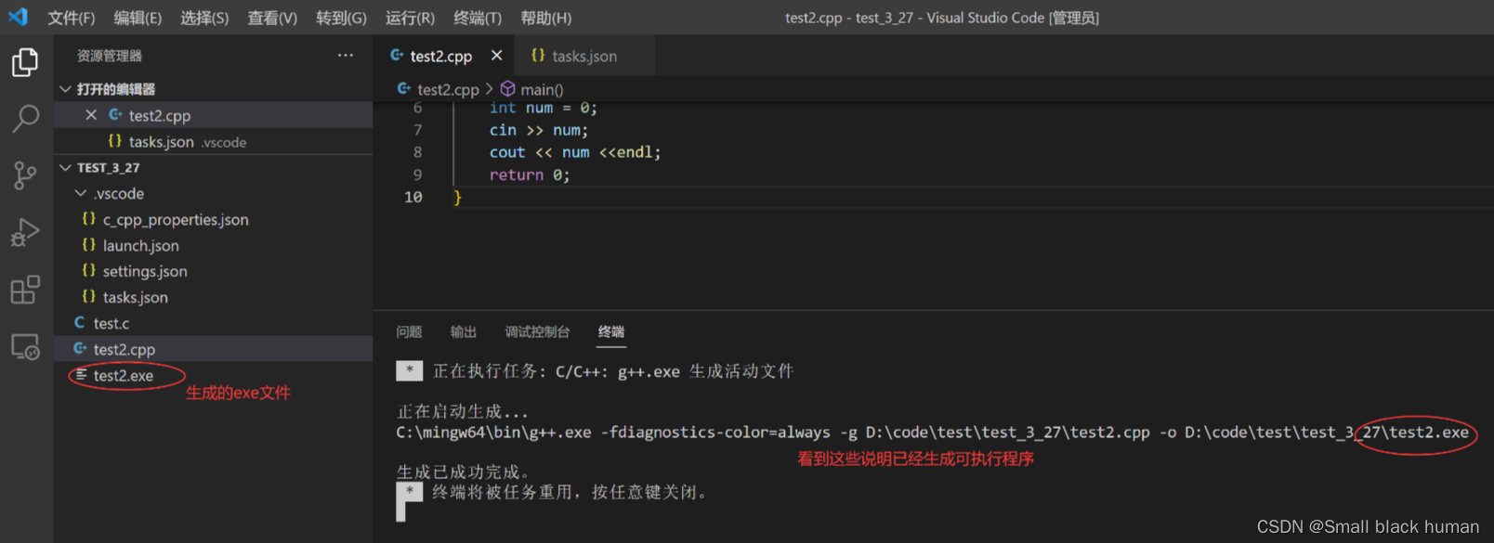The width and height of the screenshot is (1494, 543).
Task: Open the Explorer view in activity bar
Action: (25, 62)
